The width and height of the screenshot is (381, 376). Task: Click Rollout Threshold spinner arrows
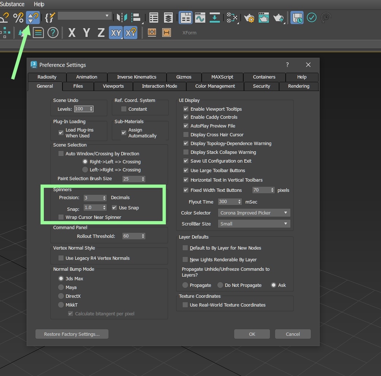[143, 236]
